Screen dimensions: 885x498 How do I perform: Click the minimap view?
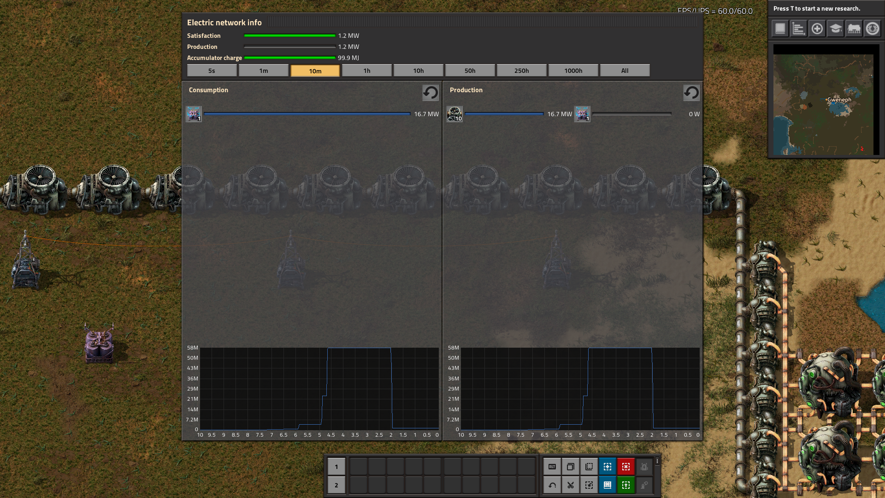823,104
